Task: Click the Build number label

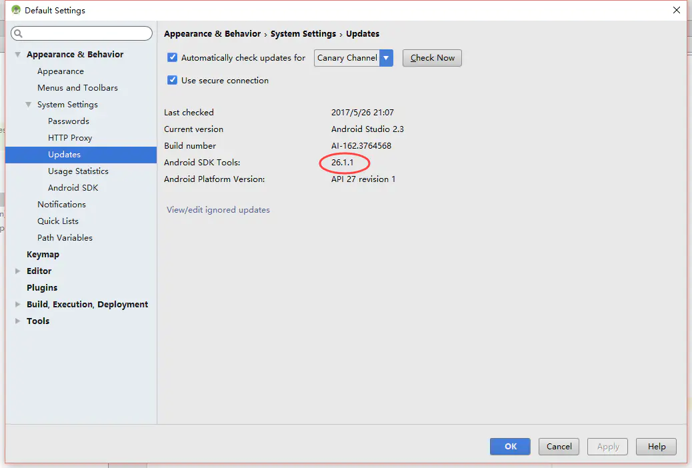Action: tap(190, 146)
